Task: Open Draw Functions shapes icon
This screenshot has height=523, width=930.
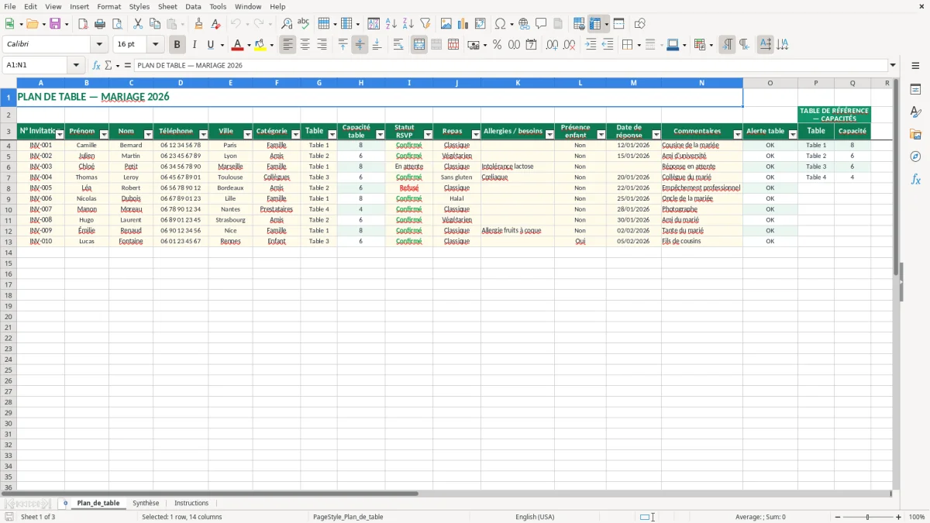Action: pos(640,24)
